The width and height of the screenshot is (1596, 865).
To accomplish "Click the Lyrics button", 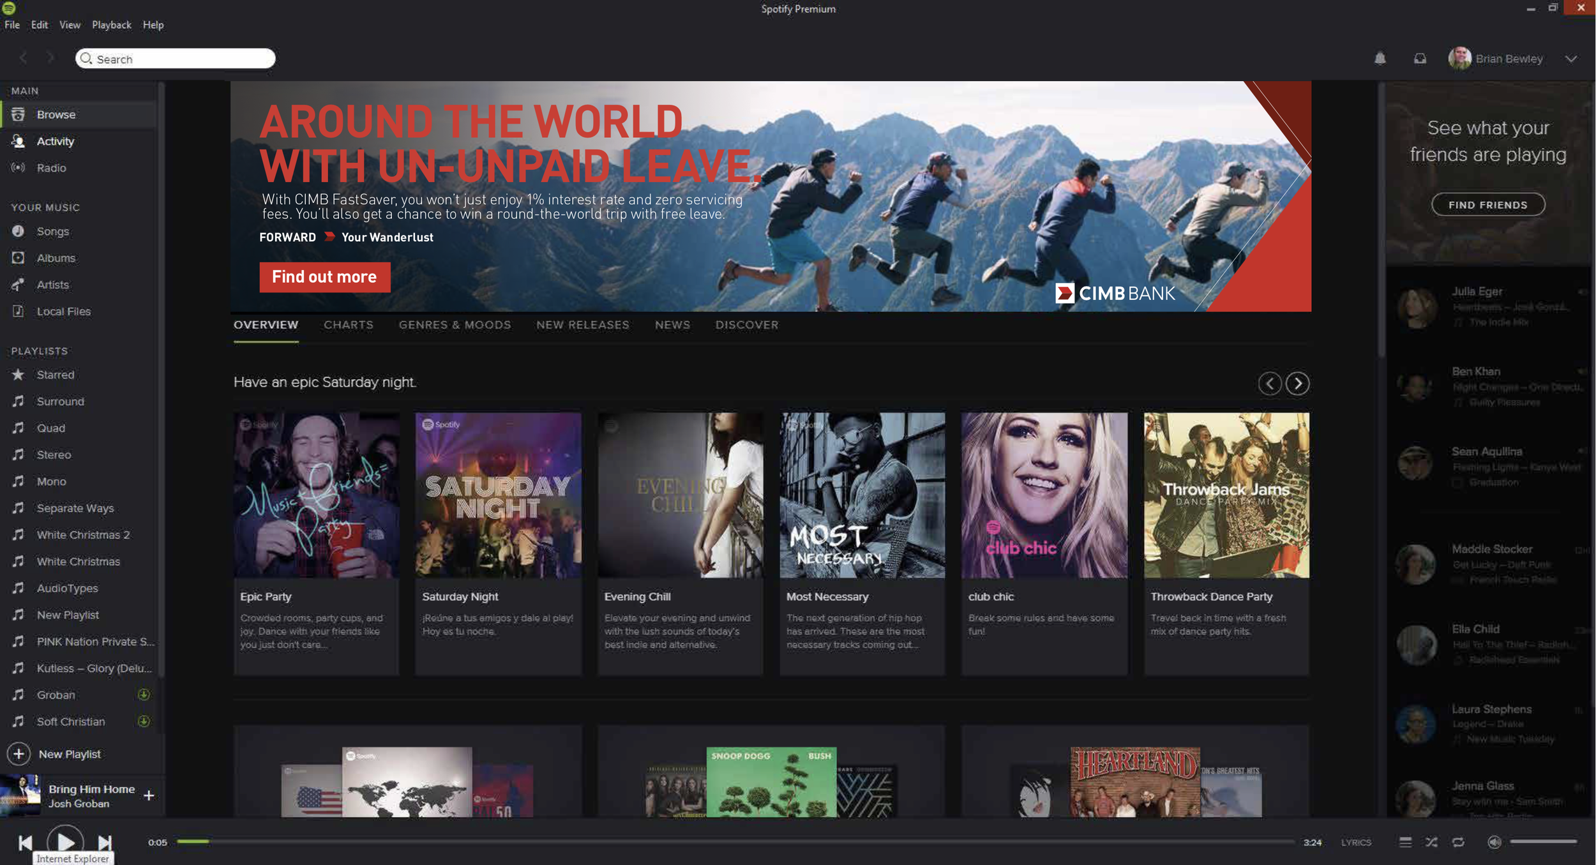I will 1356,843.
